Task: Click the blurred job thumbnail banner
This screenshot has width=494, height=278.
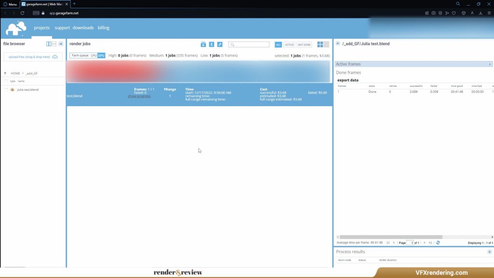Action: point(198,71)
